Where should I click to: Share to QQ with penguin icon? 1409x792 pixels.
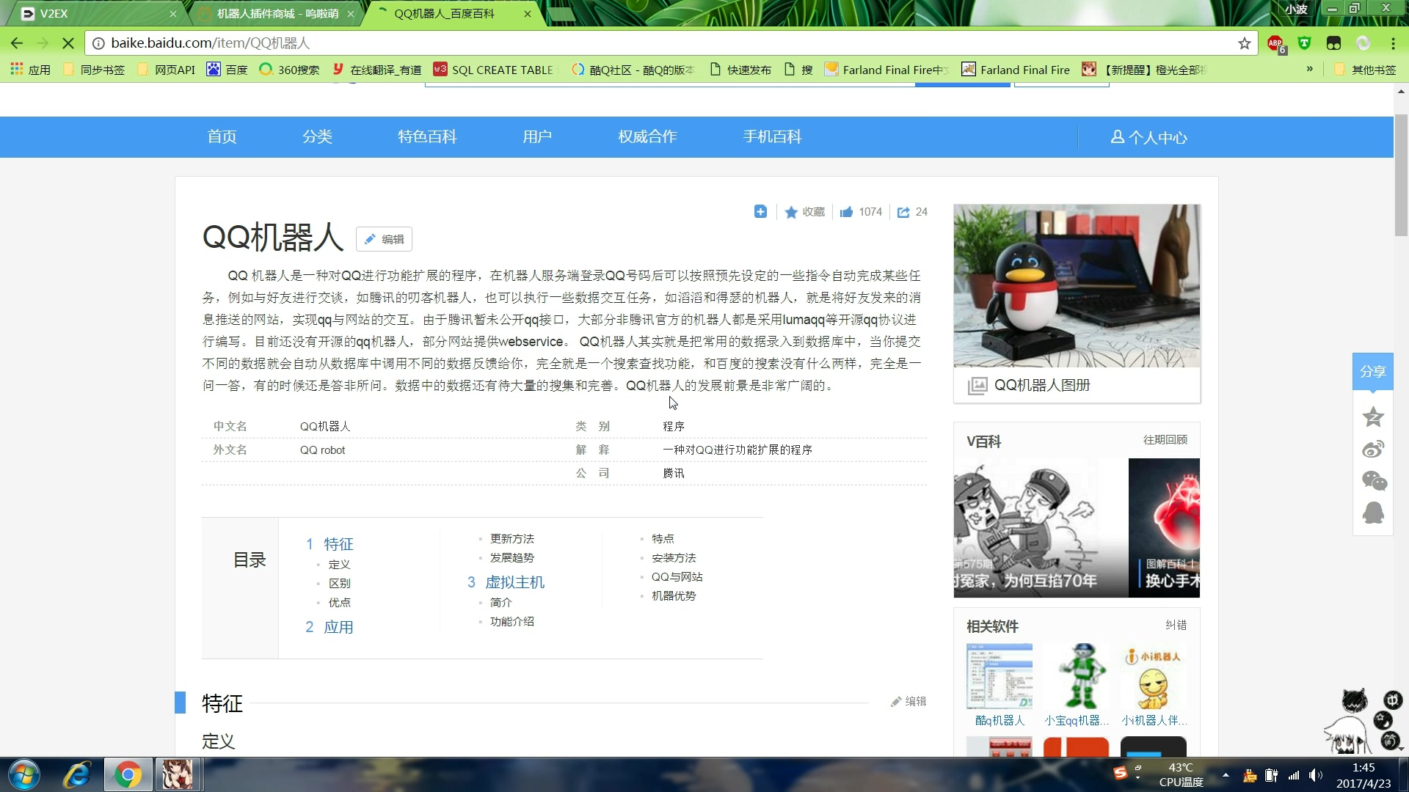pos(1373,513)
